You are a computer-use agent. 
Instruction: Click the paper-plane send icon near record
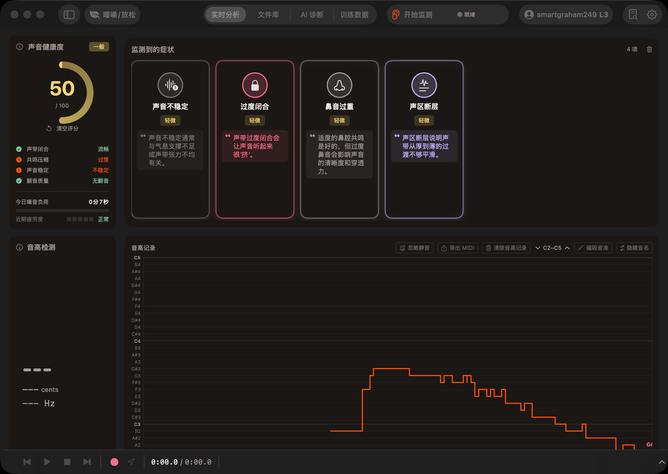tap(131, 462)
